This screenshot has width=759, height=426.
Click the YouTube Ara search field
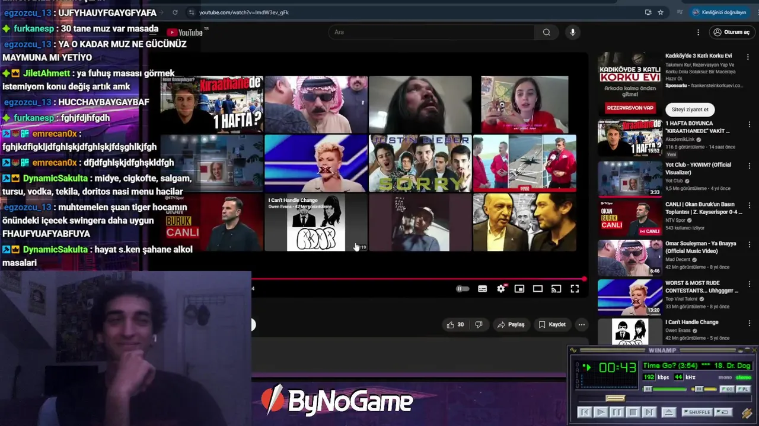click(x=432, y=32)
